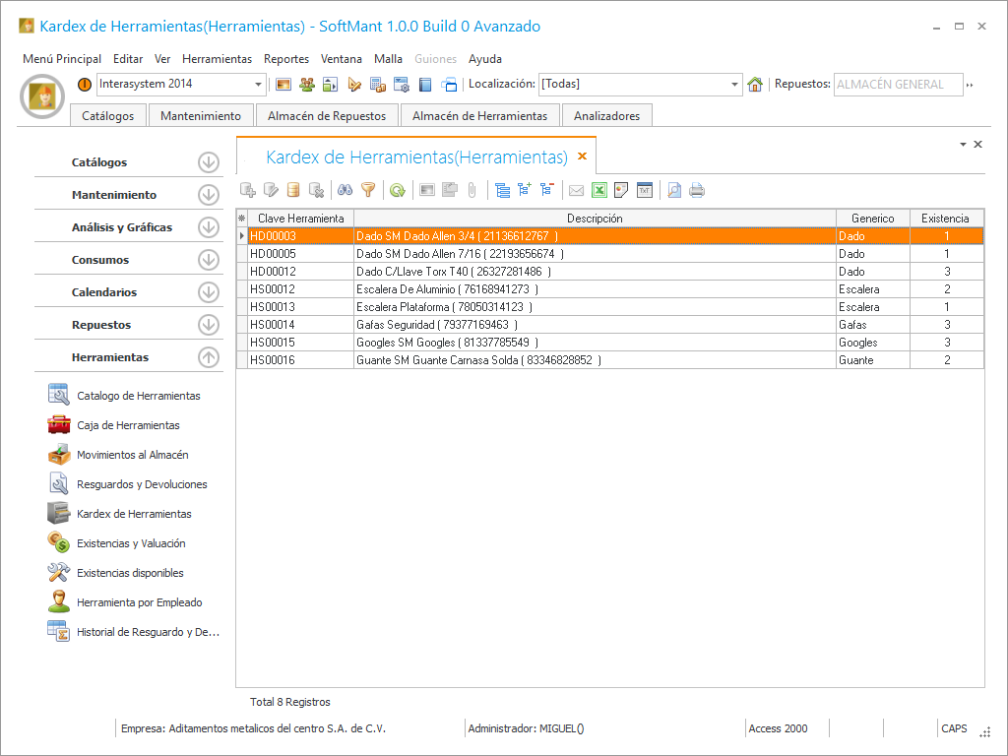Viewport: 1008px width, 756px height.
Task: Open Herramienta por Empleado link
Action: pyautogui.click(x=139, y=602)
